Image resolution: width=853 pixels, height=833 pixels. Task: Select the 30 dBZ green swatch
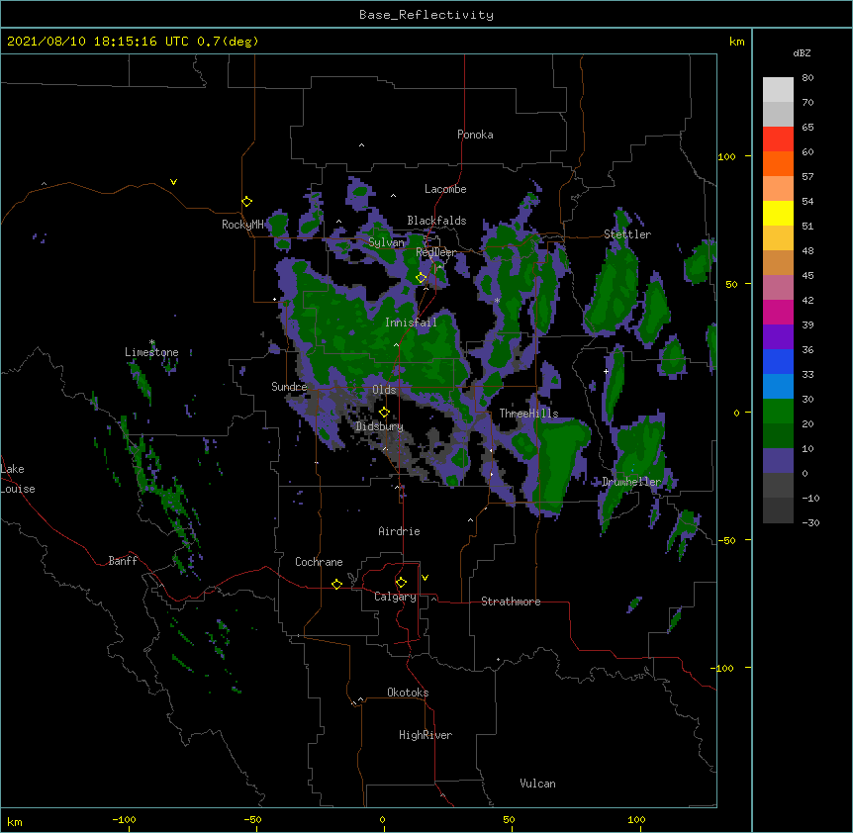(x=778, y=412)
